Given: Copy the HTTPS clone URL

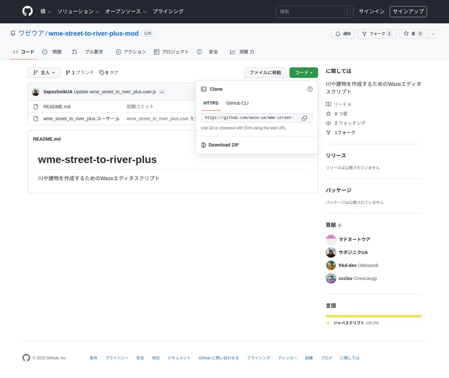Looking at the screenshot, I should click(x=305, y=118).
